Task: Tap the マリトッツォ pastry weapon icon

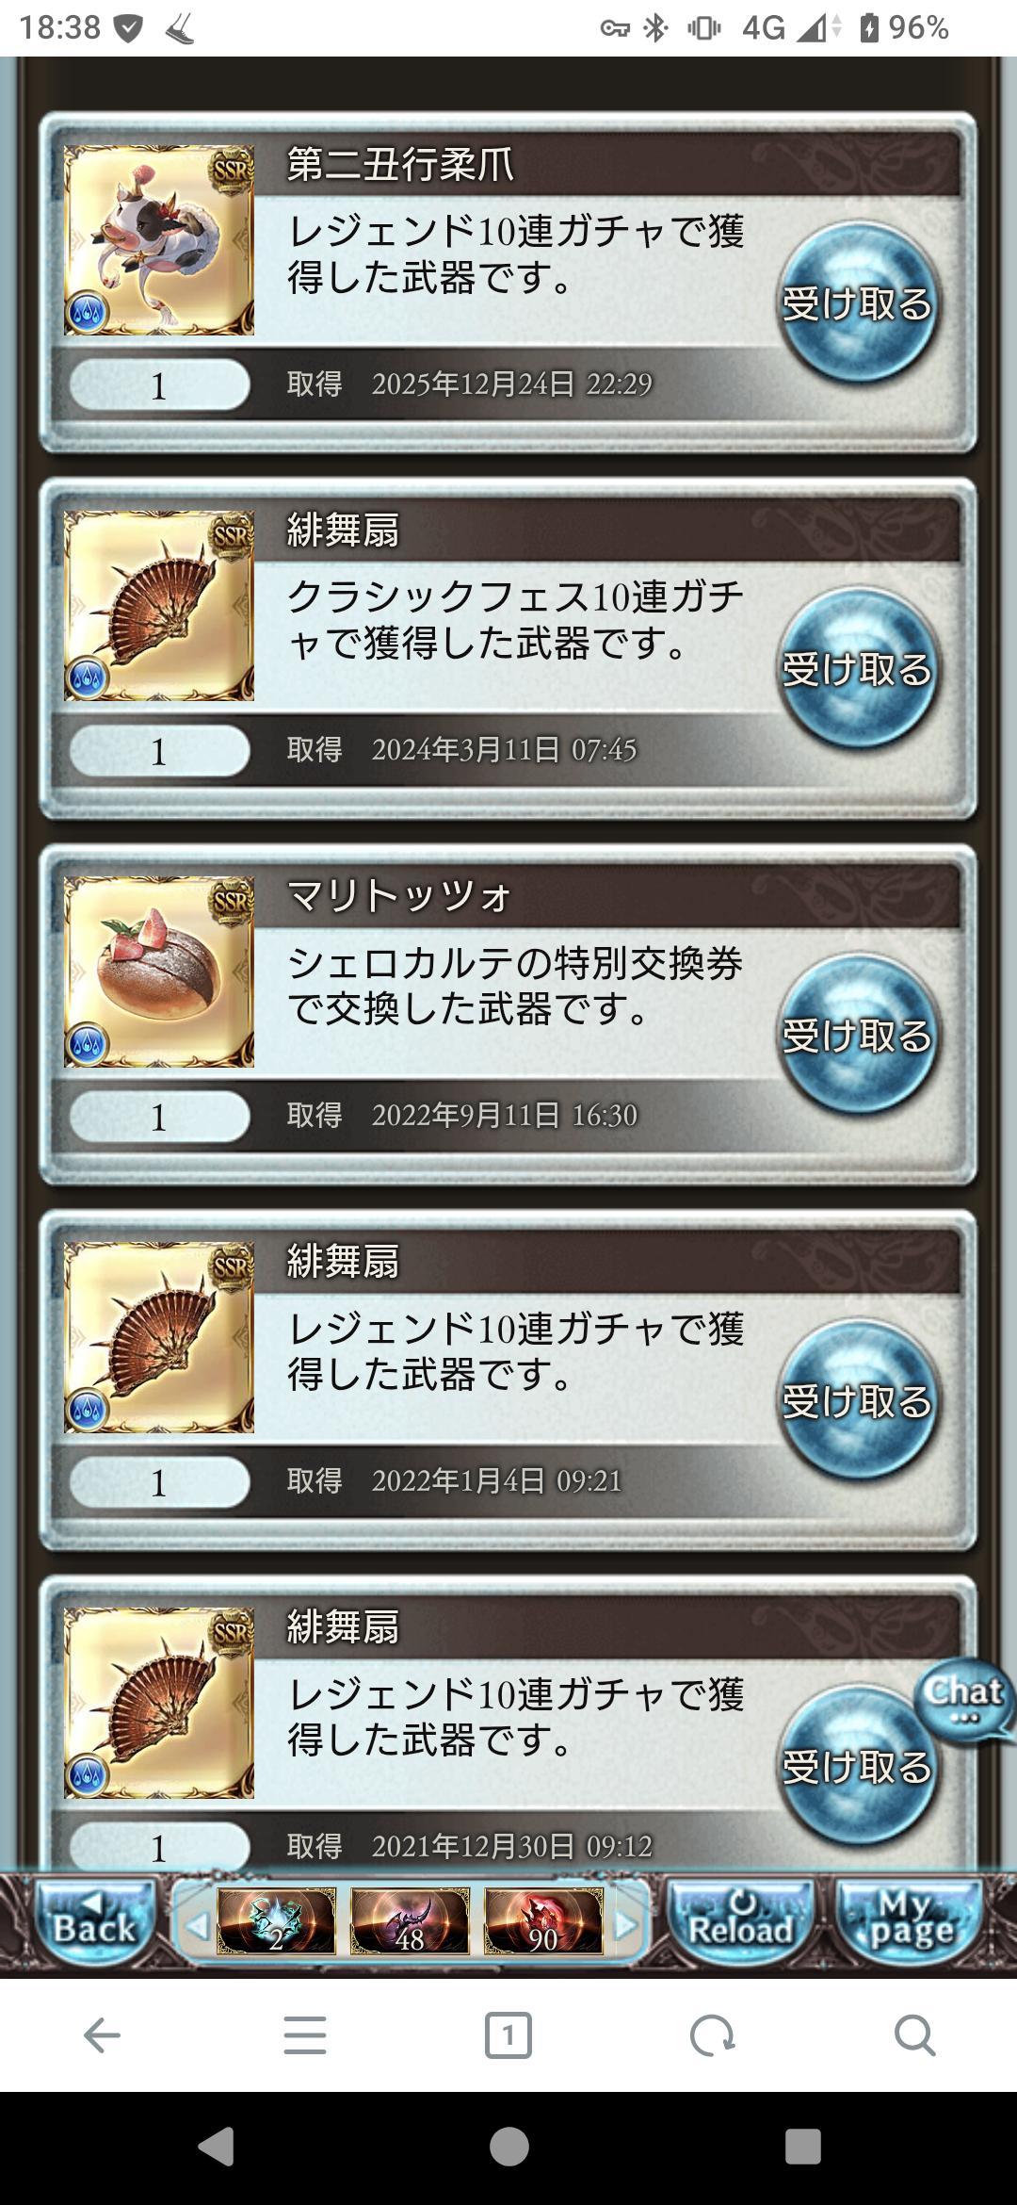Action: coord(159,972)
